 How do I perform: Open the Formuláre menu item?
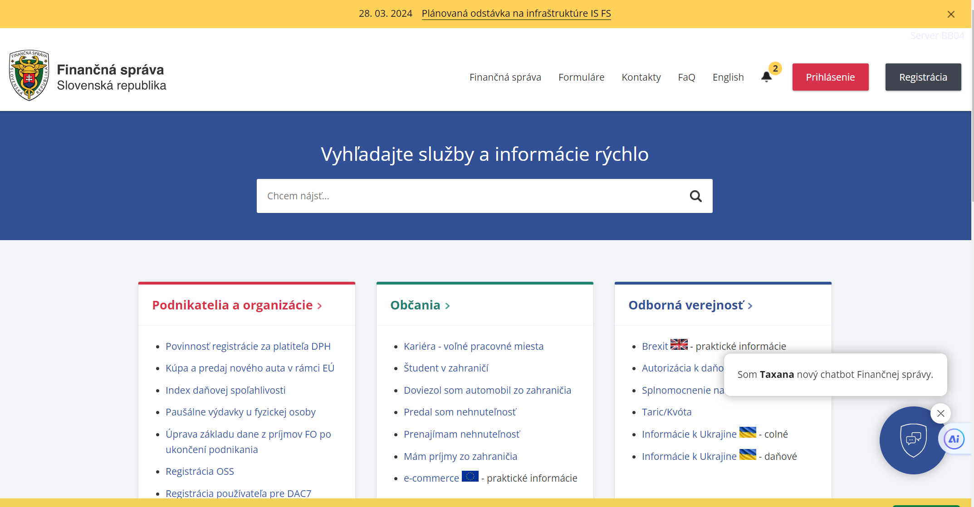pos(581,77)
